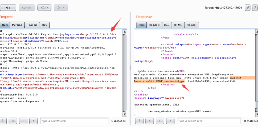Click response search next match button
258x127 pixels.
click(170, 121)
